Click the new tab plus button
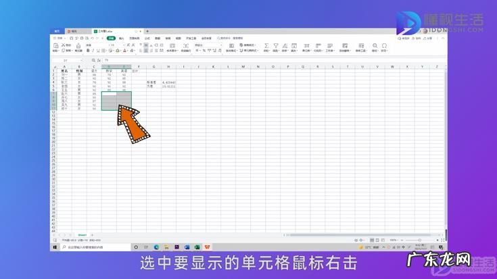 (147, 31)
